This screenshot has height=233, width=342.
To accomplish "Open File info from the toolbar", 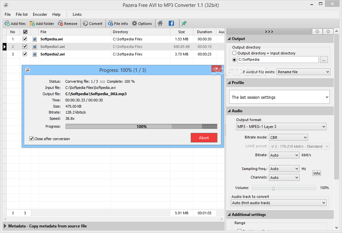I will click(x=118, y=24).
